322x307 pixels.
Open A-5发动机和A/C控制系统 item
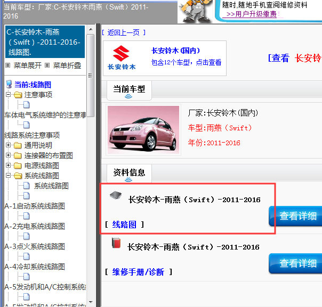point(45,287)
